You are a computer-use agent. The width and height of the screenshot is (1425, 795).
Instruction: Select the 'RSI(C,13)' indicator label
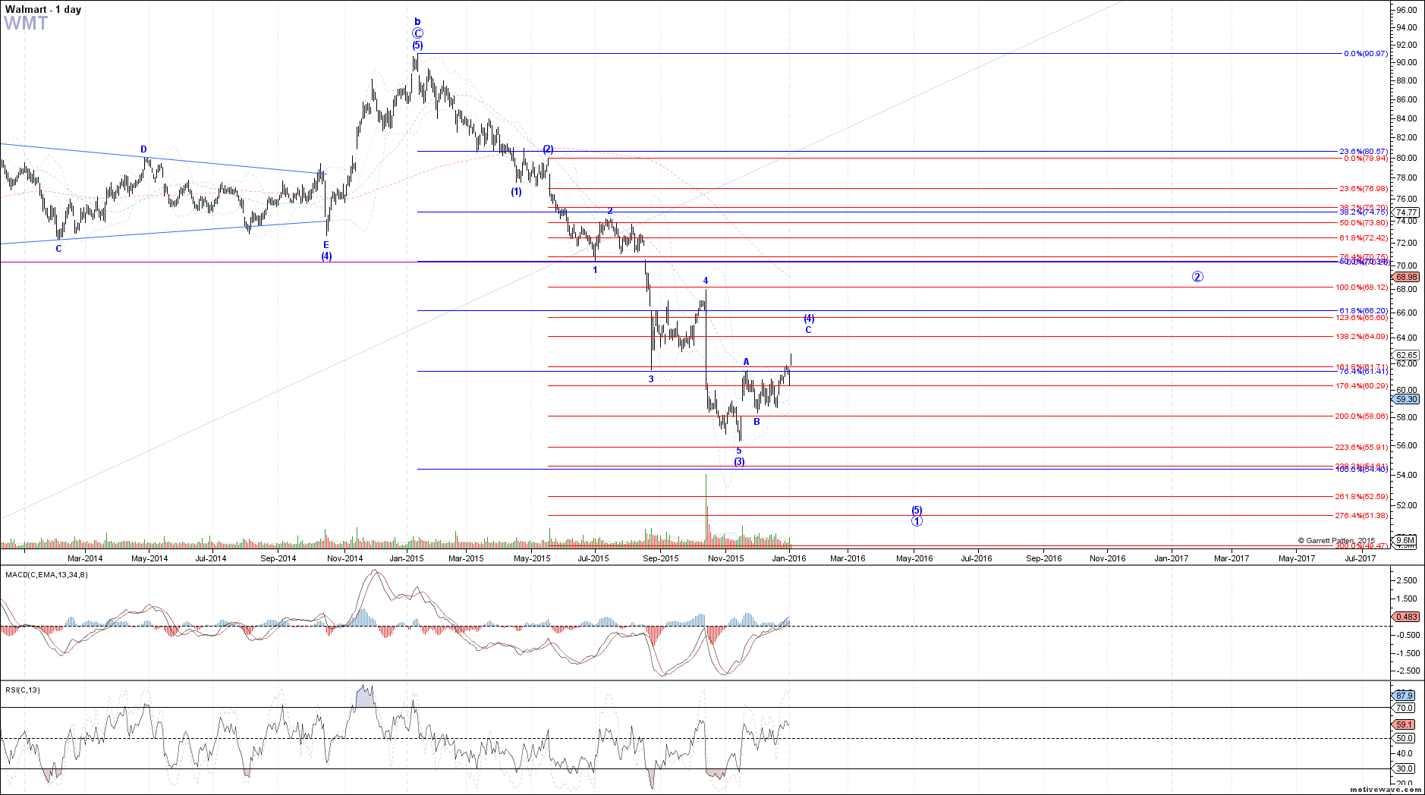23,690
